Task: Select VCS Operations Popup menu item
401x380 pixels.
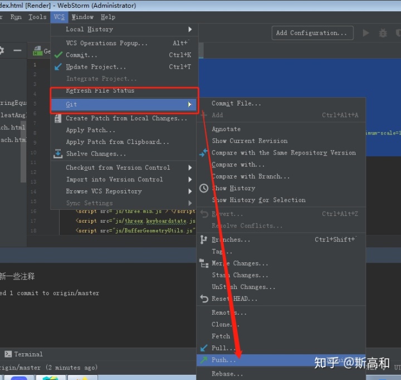Action: pyautogui.click(x=124, y=43)
